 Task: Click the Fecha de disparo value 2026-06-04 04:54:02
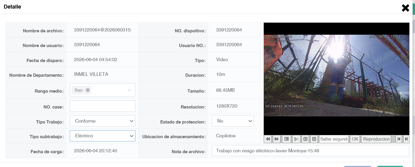pos(96,59)
